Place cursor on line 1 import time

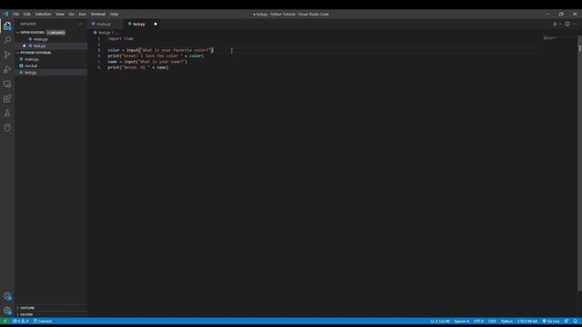point(121,38)
